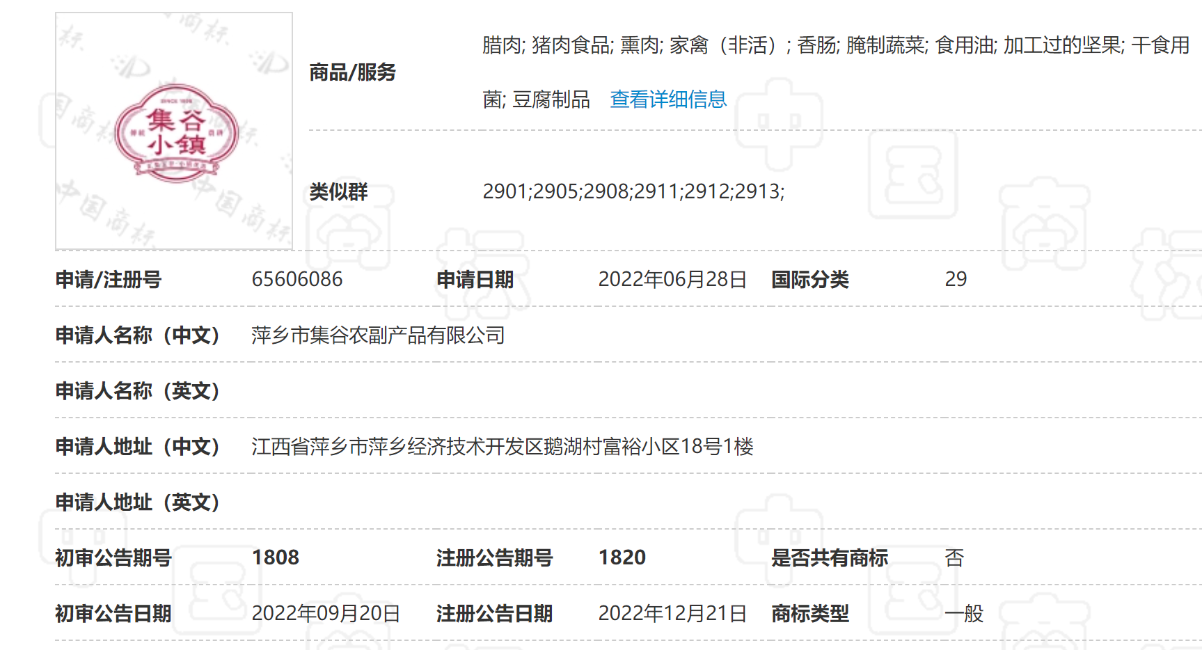Select the application number 65606086

pyautogui.click(x=298, y=280)
